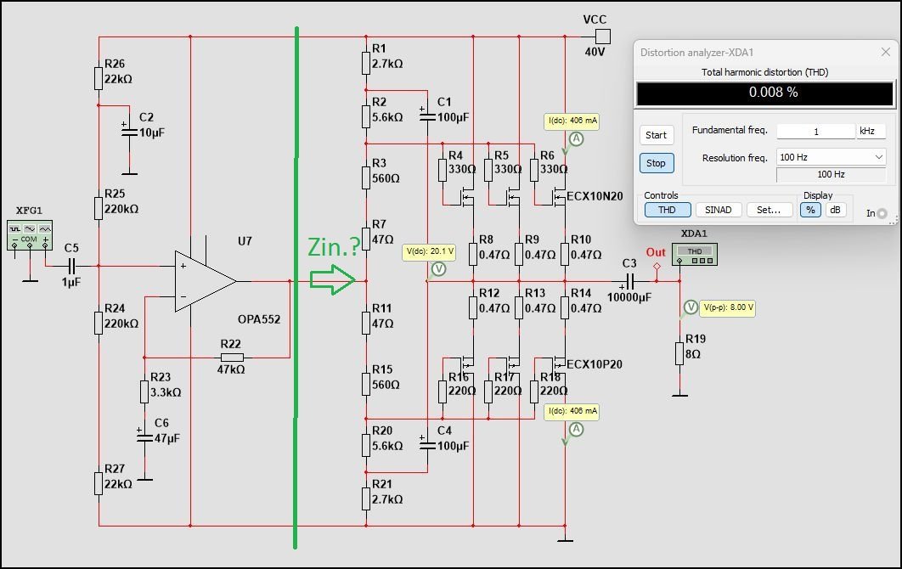The image size is (902, 569).
Task: Switch measurement to SINAD mode
Action: click(x=719, y=210)
